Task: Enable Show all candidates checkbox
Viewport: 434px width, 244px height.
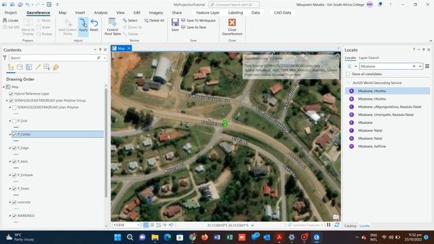Action: pos(348,74)
